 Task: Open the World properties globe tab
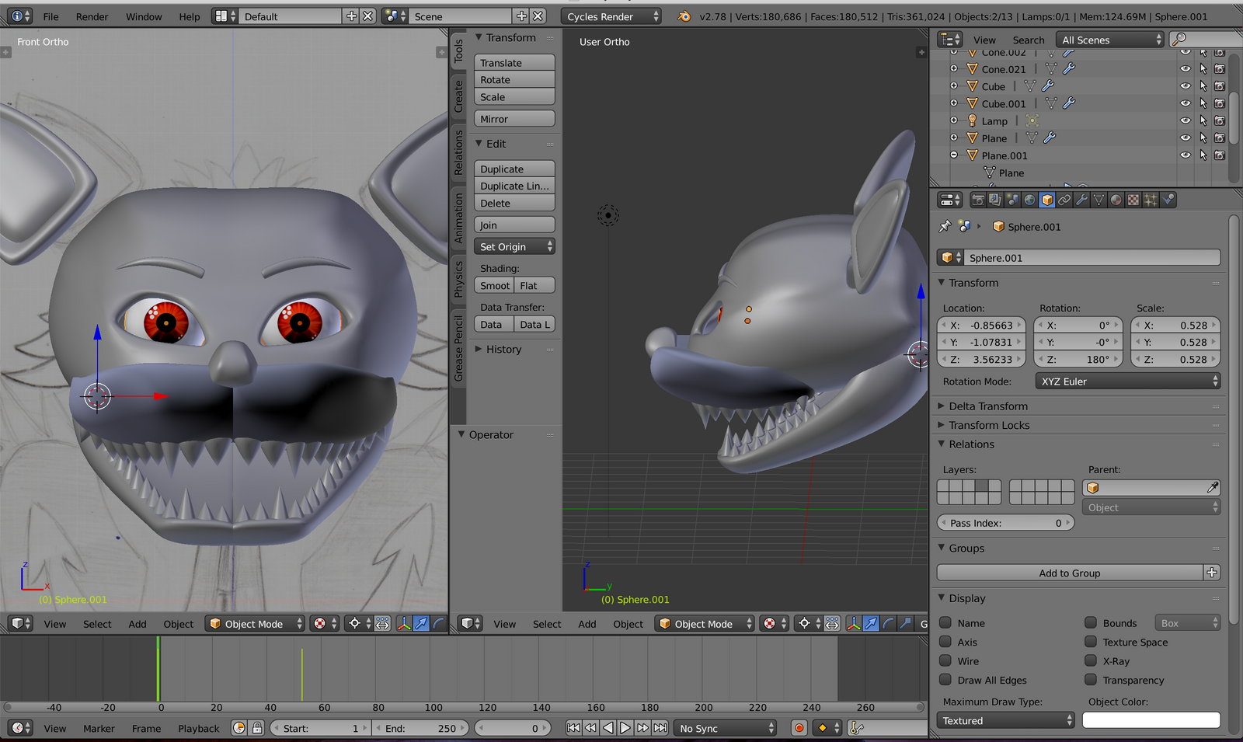pyautogui.click(x=1029, y=200)
